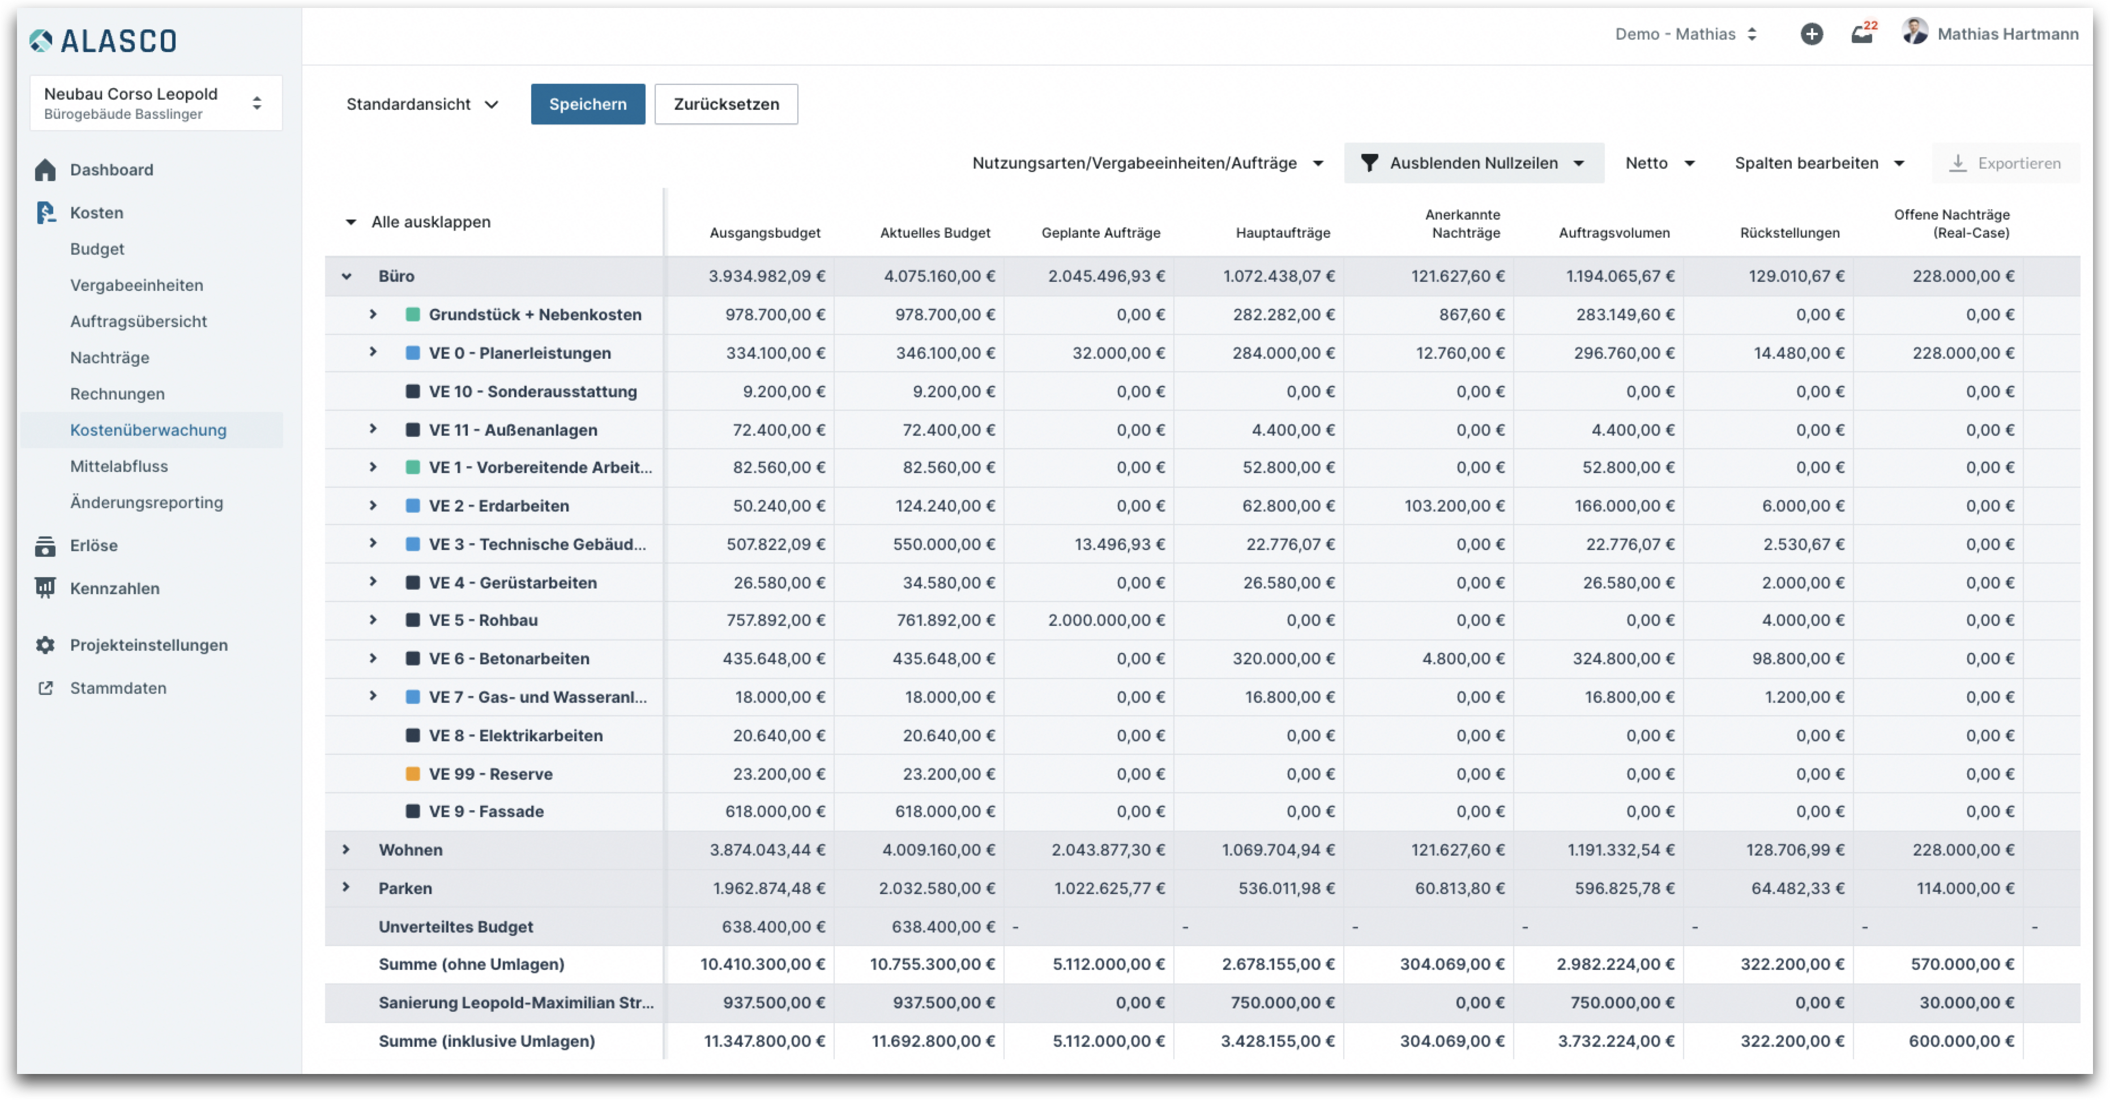This screenshot has height=1100, width=2110.
Task: Click green swatch of Grundstück + Nebenkosten
Action: [x=413, y=314]
